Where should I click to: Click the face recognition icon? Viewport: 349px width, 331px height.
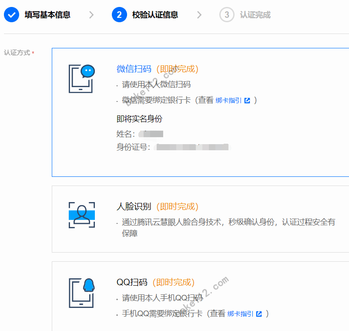(82, 215)
